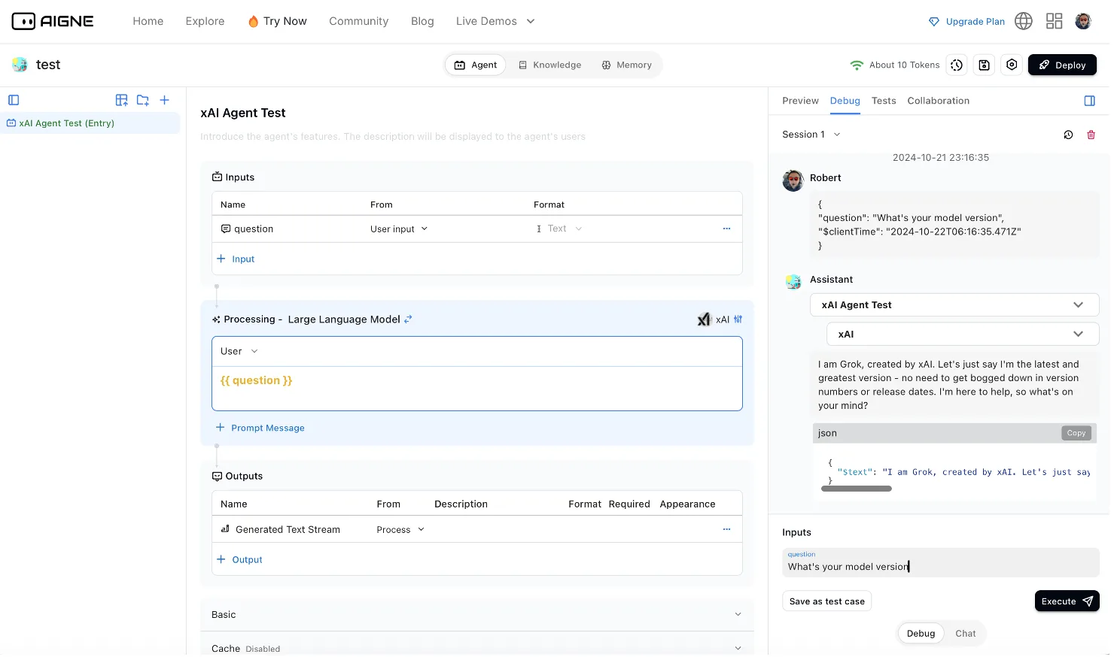
Task: Open the user avatar menu
Action: click(1083, 21)
